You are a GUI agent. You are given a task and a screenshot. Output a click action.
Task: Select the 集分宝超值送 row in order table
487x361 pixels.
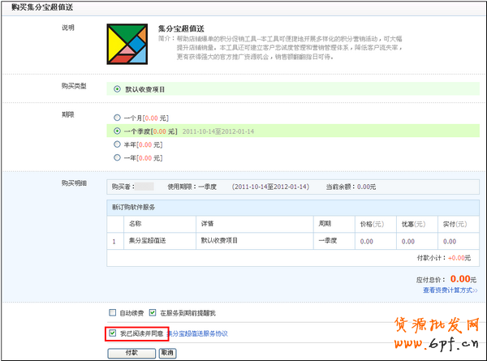148,241
